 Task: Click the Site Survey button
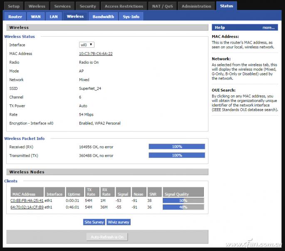point(94,222)
